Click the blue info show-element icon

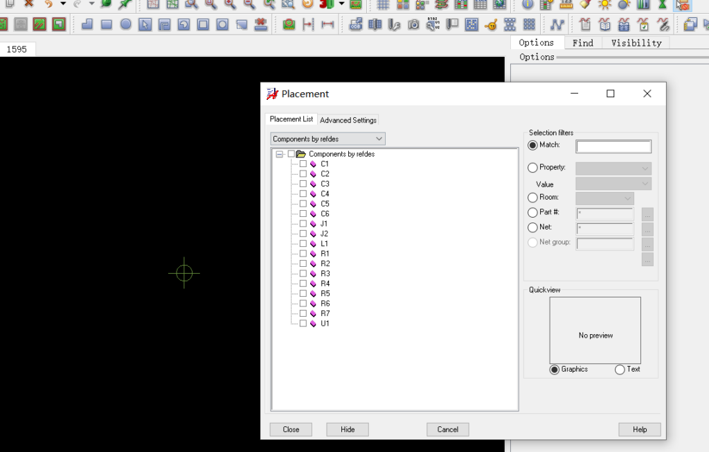tap(528, 4)
